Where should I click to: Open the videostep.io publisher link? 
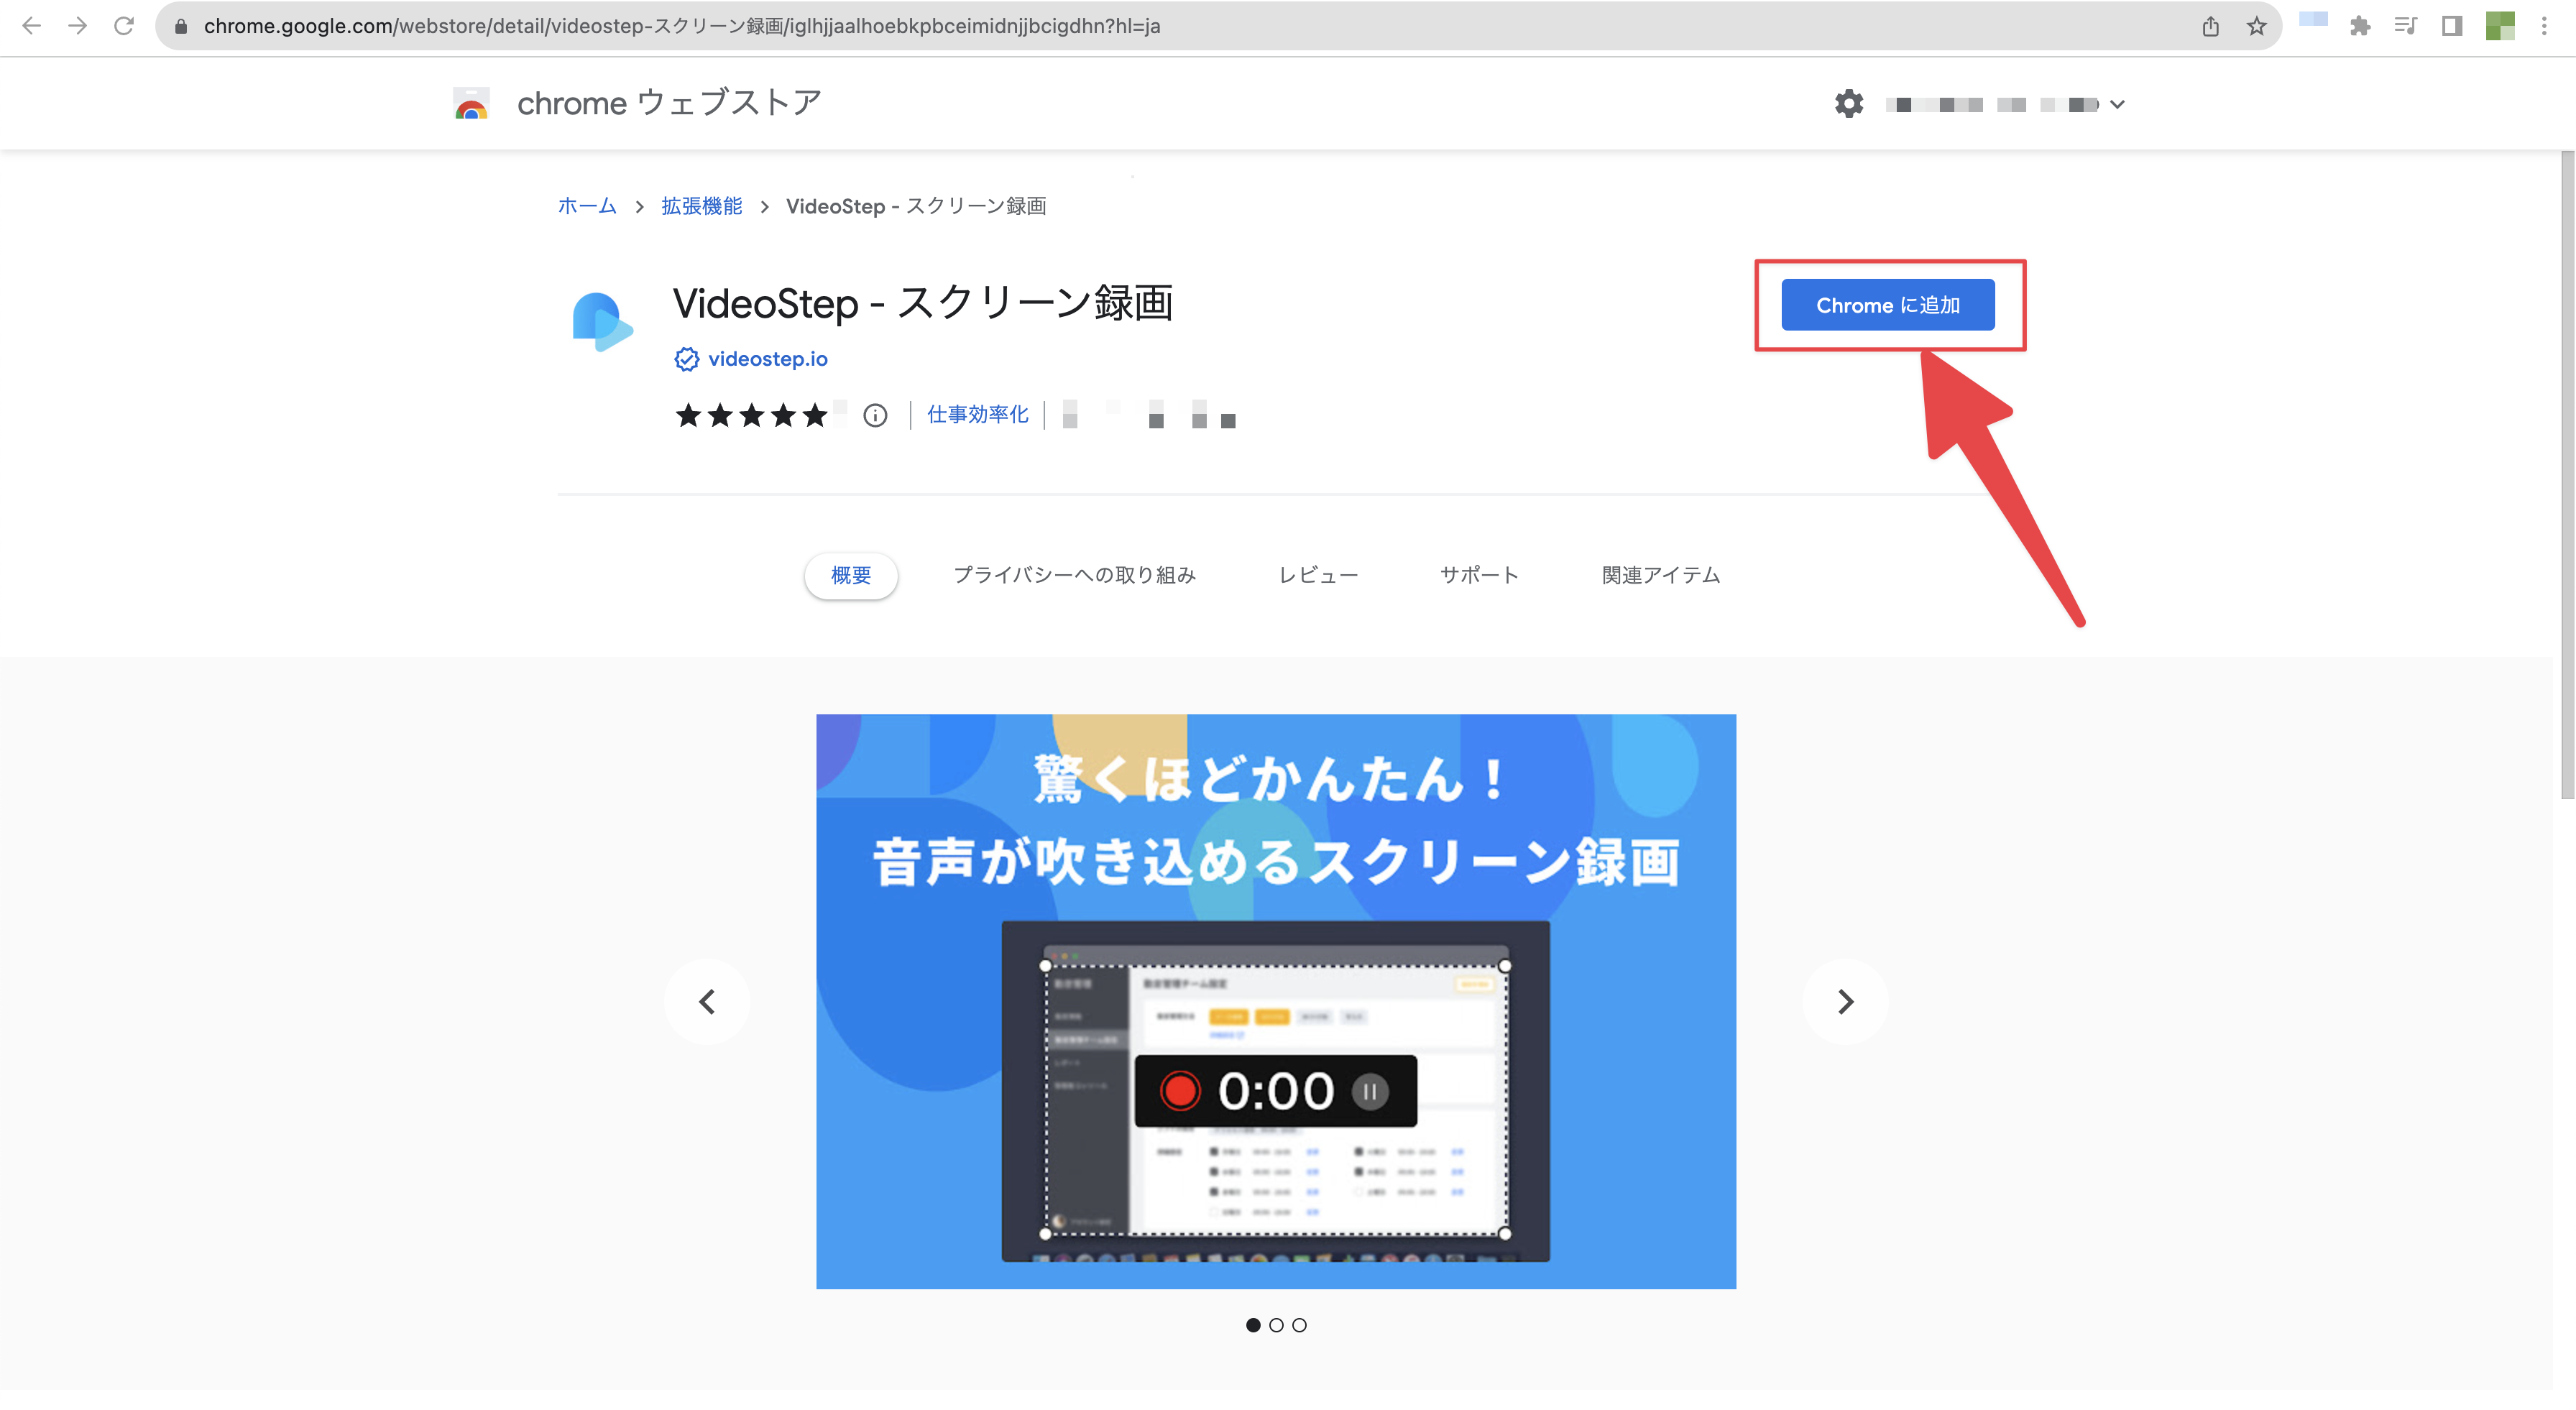767,359
